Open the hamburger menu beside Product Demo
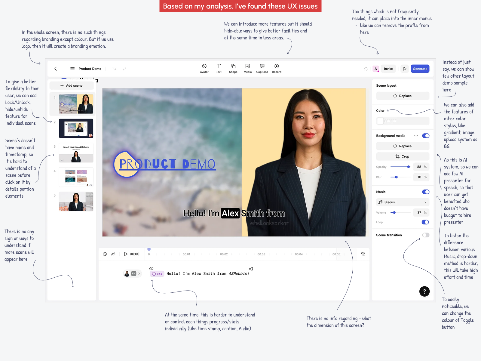This screenshot has height=361, width=481. [x=72, y=69]
